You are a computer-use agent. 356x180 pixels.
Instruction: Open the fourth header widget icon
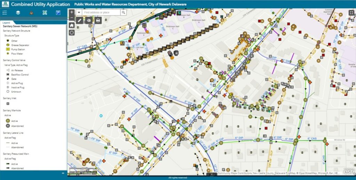[x=45, y=13]
